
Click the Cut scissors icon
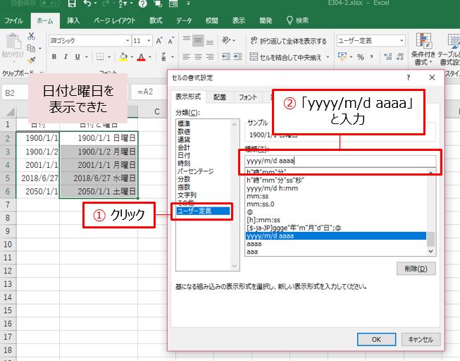click(31, 36)
